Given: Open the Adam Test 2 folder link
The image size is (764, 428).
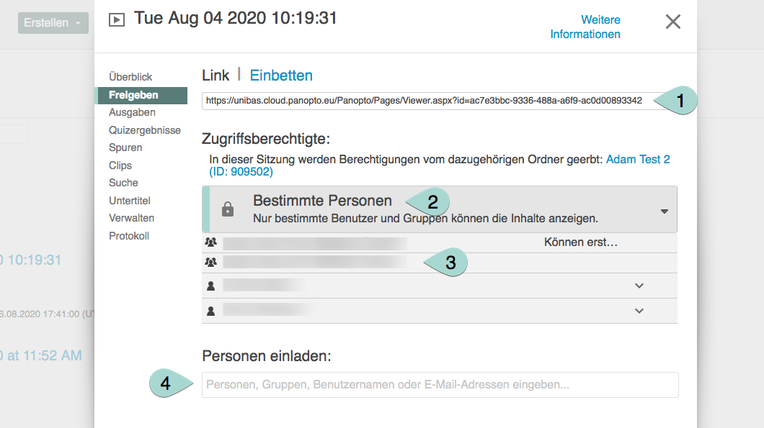Looking at the screenshot, I should coord(638,159).
